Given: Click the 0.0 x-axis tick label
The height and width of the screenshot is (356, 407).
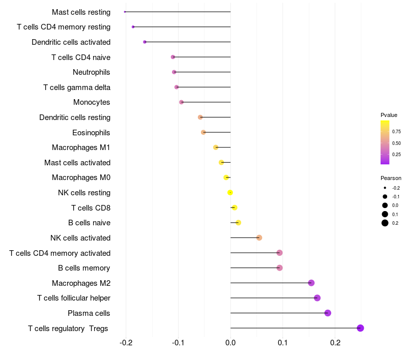Looking at the screenshot, I should (x=230, y=343).
